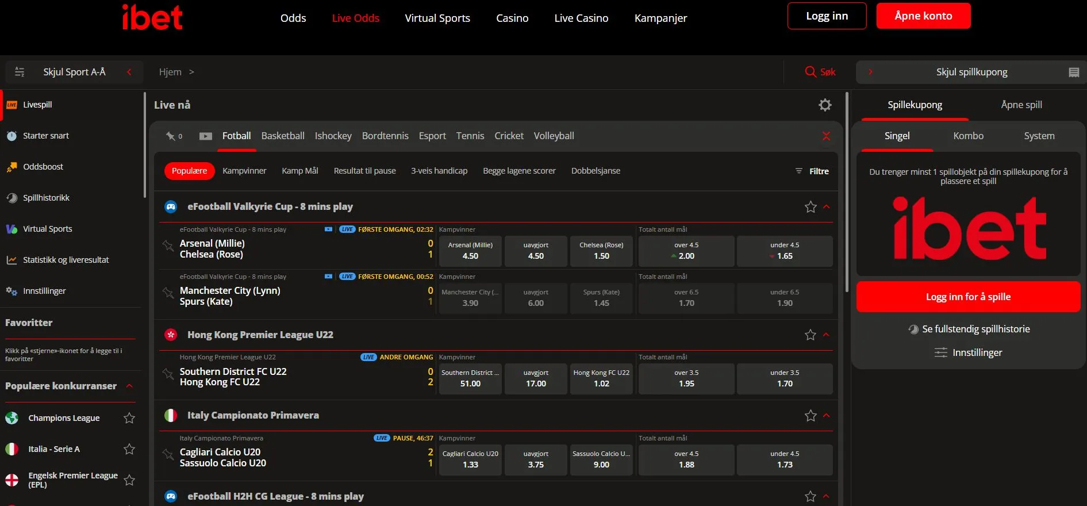
Task: Click the Søk magnifier icon
Action: point(811,72)
